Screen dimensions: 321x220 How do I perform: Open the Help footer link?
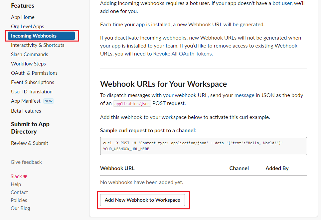point(16,184)
